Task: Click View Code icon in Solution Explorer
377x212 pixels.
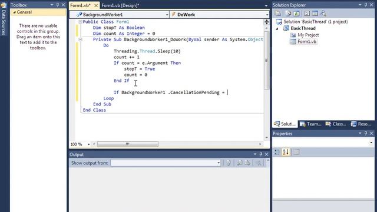Action: pos(307,14)
